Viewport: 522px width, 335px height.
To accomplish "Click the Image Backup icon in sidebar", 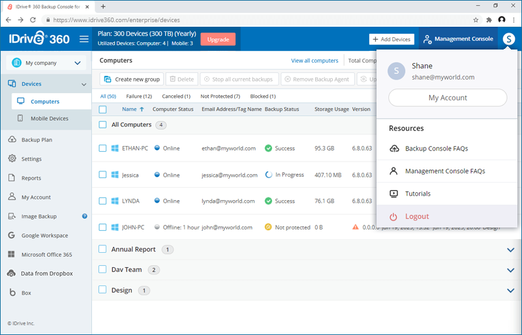I will pyautogui.click(x=12, y=216).
